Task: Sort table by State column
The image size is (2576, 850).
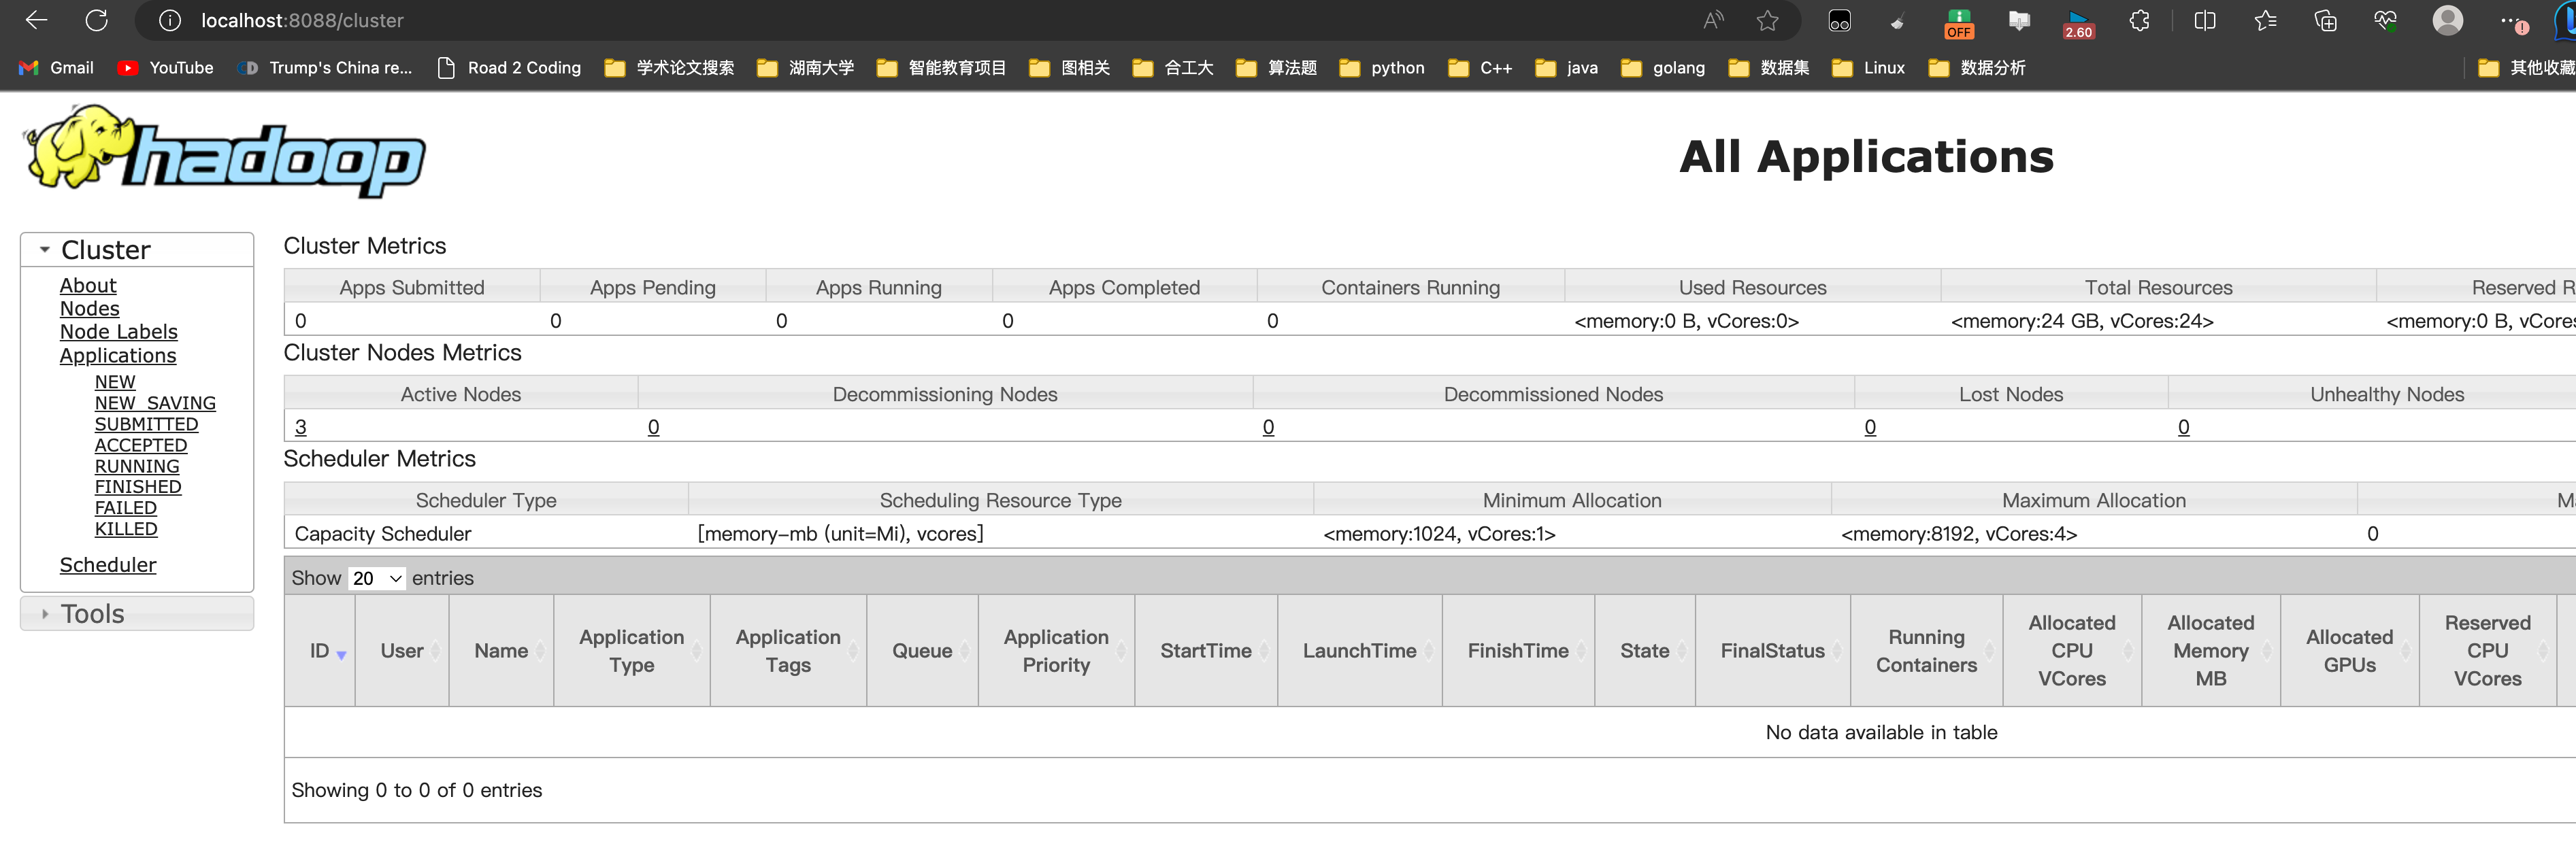Action: pos(1644,651)
